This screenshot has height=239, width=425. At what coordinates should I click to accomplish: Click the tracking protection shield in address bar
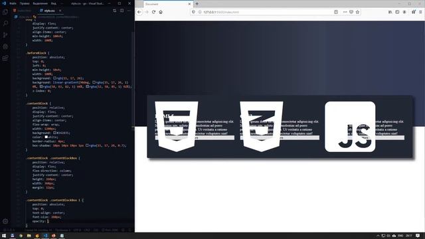tap(193, 12)
